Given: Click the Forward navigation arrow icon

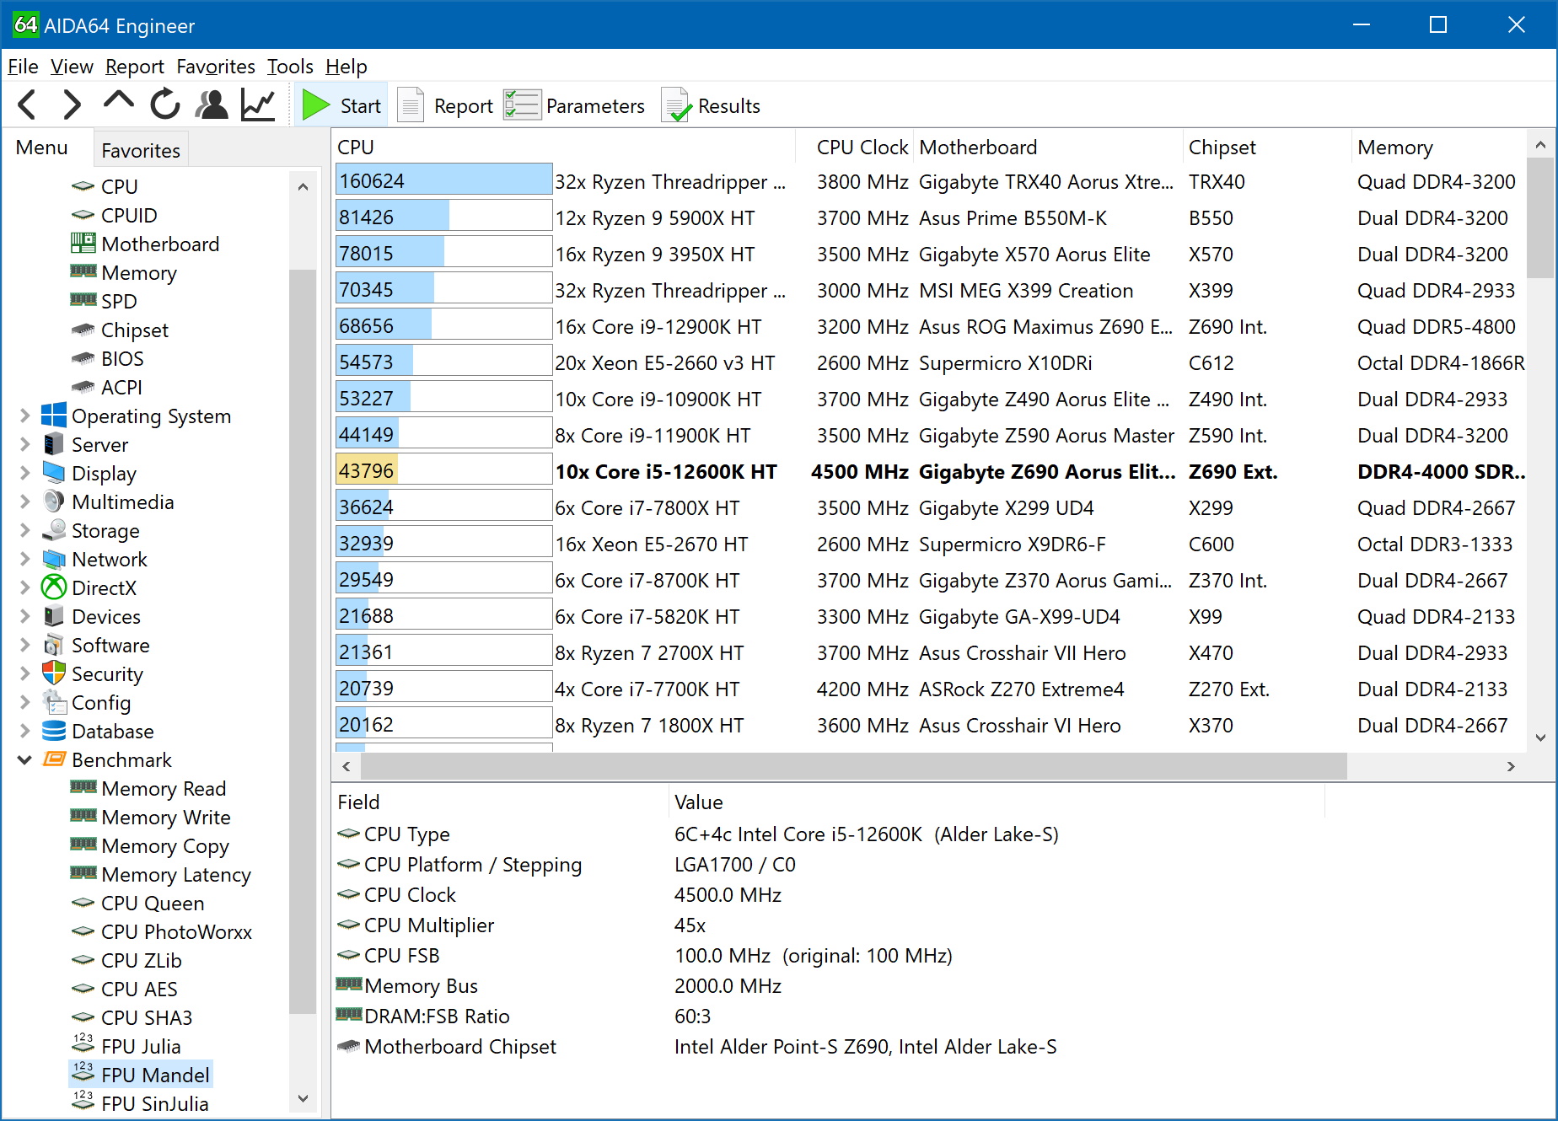Looking at the screenshot, I should [73, 105].
